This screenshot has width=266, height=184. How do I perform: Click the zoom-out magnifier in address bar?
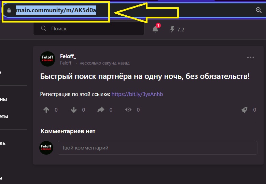point(258,10)
